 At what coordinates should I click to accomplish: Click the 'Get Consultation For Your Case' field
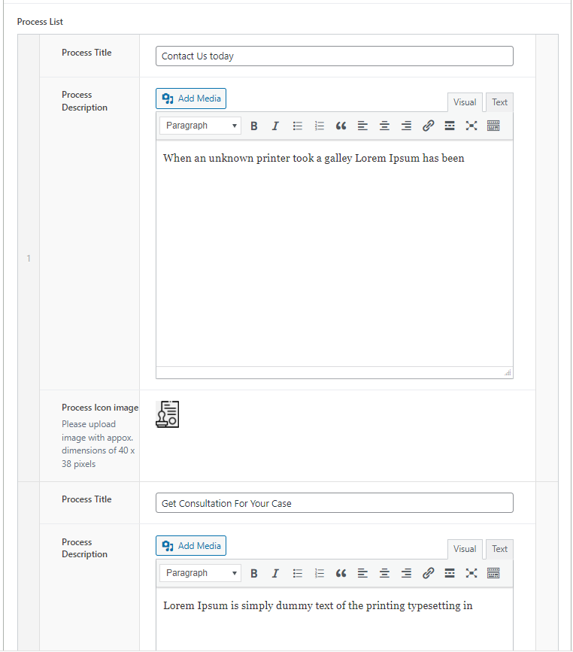[335, 503]
